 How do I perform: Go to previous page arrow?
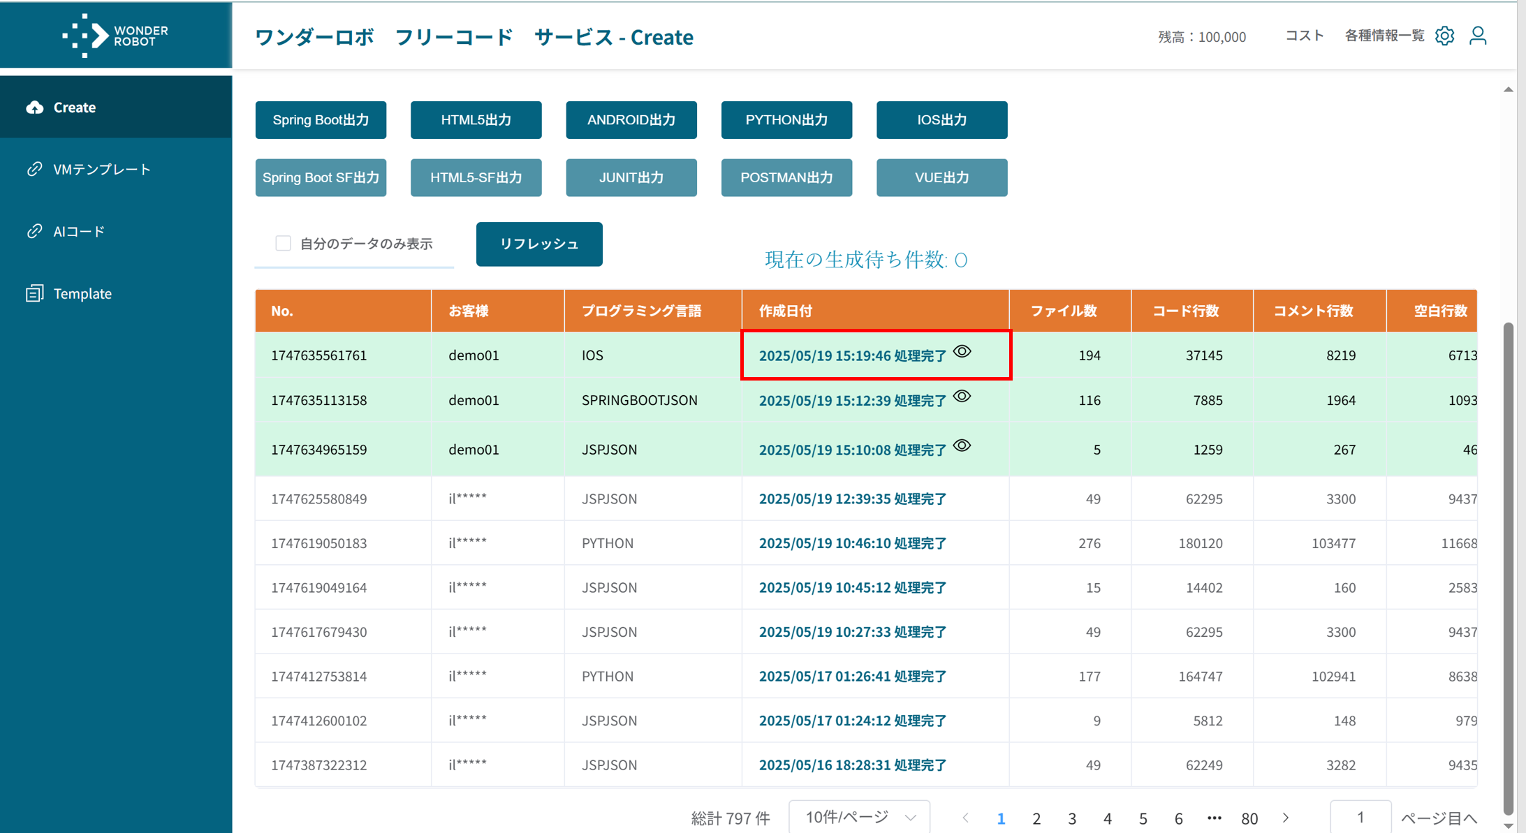(x=966, y=818)
